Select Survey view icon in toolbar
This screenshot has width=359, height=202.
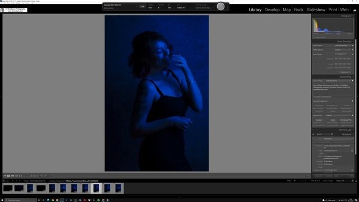[x=16, y=176]
